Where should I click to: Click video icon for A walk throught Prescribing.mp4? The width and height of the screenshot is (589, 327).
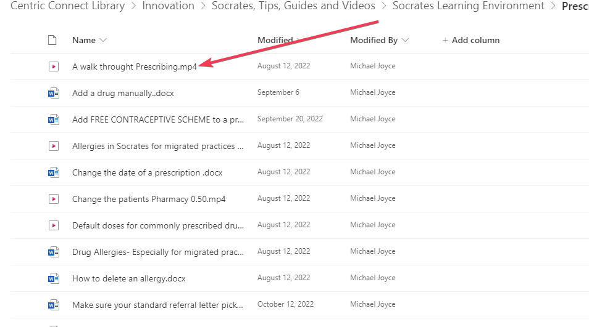pos(54,67)
